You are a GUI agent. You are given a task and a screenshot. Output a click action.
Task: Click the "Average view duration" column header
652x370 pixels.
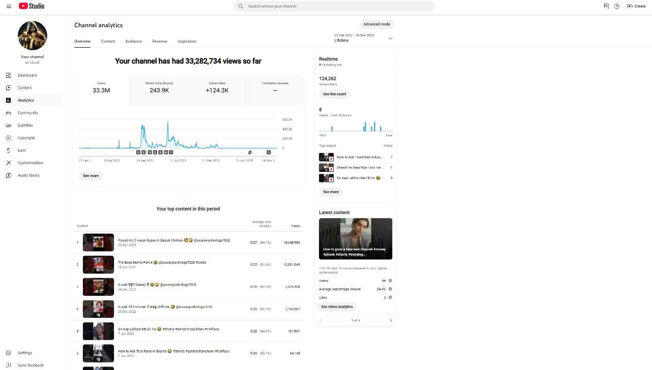pyautogui.click(x=262, y=224)
